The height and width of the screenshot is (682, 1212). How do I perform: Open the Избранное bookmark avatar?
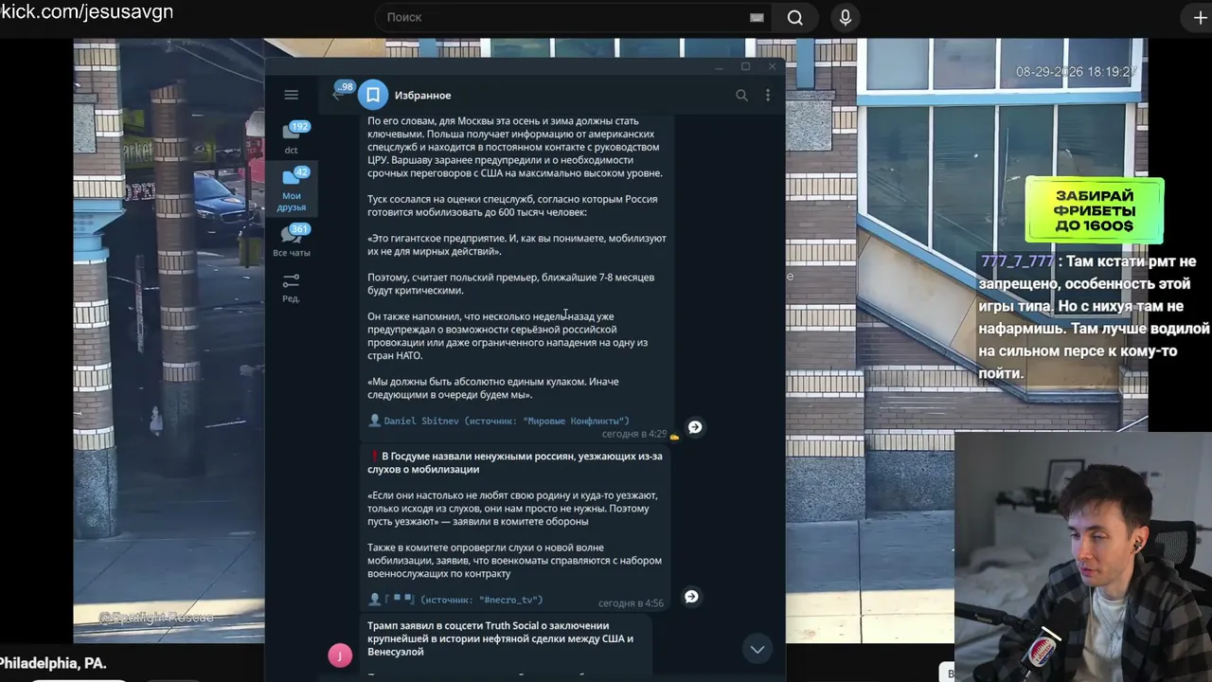pyautogui.click(x=373, y=95)
